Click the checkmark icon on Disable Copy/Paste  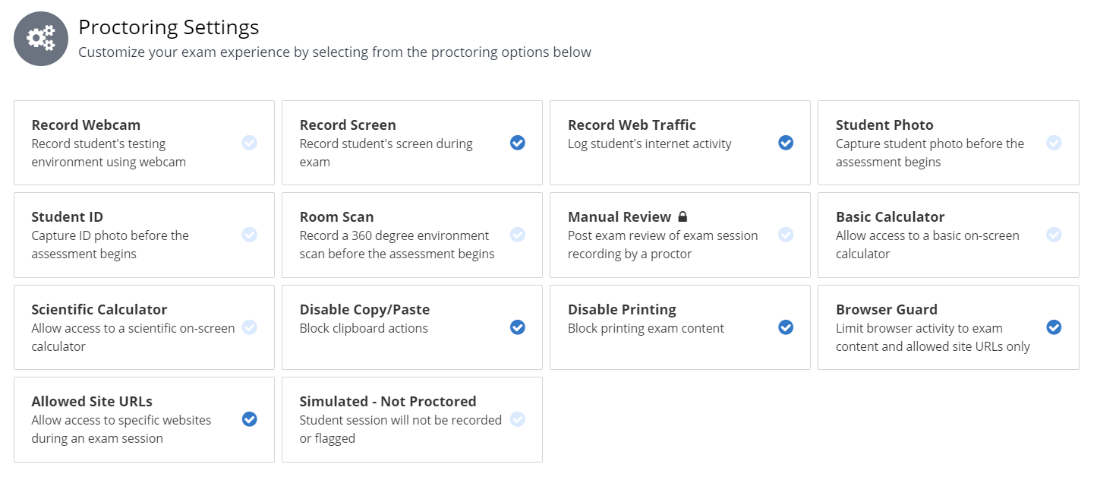coord(518,327)
